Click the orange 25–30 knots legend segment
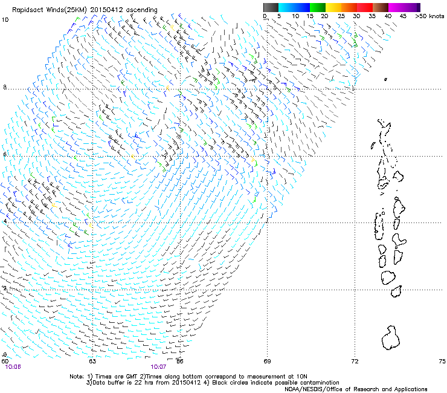The image size is (447, 393). (x=349, y=7)
